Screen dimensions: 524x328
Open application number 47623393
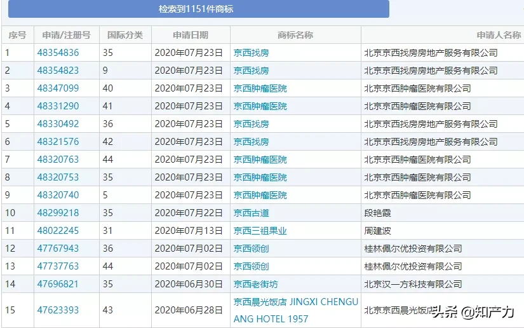pyautogui.click(x=58, y=310)
